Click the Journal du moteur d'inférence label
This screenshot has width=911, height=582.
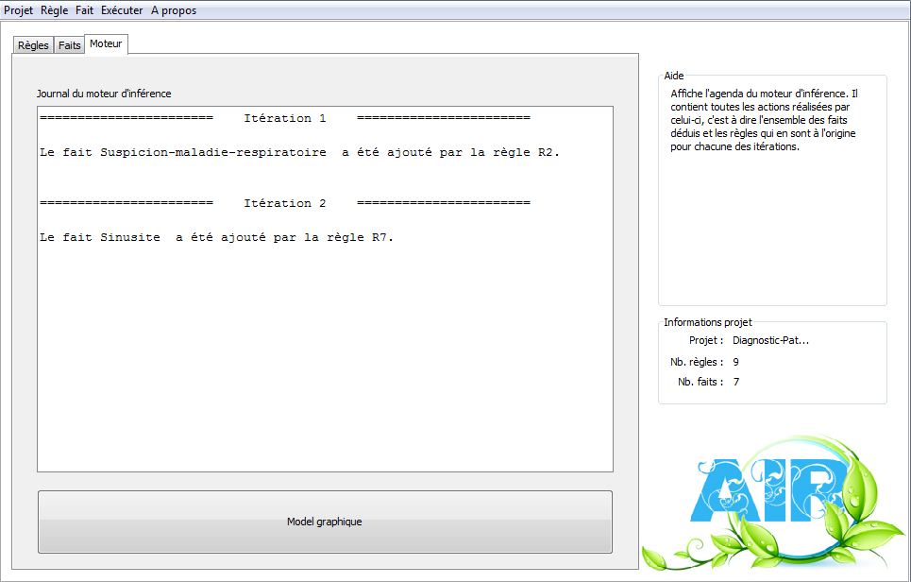click(104, 94)
